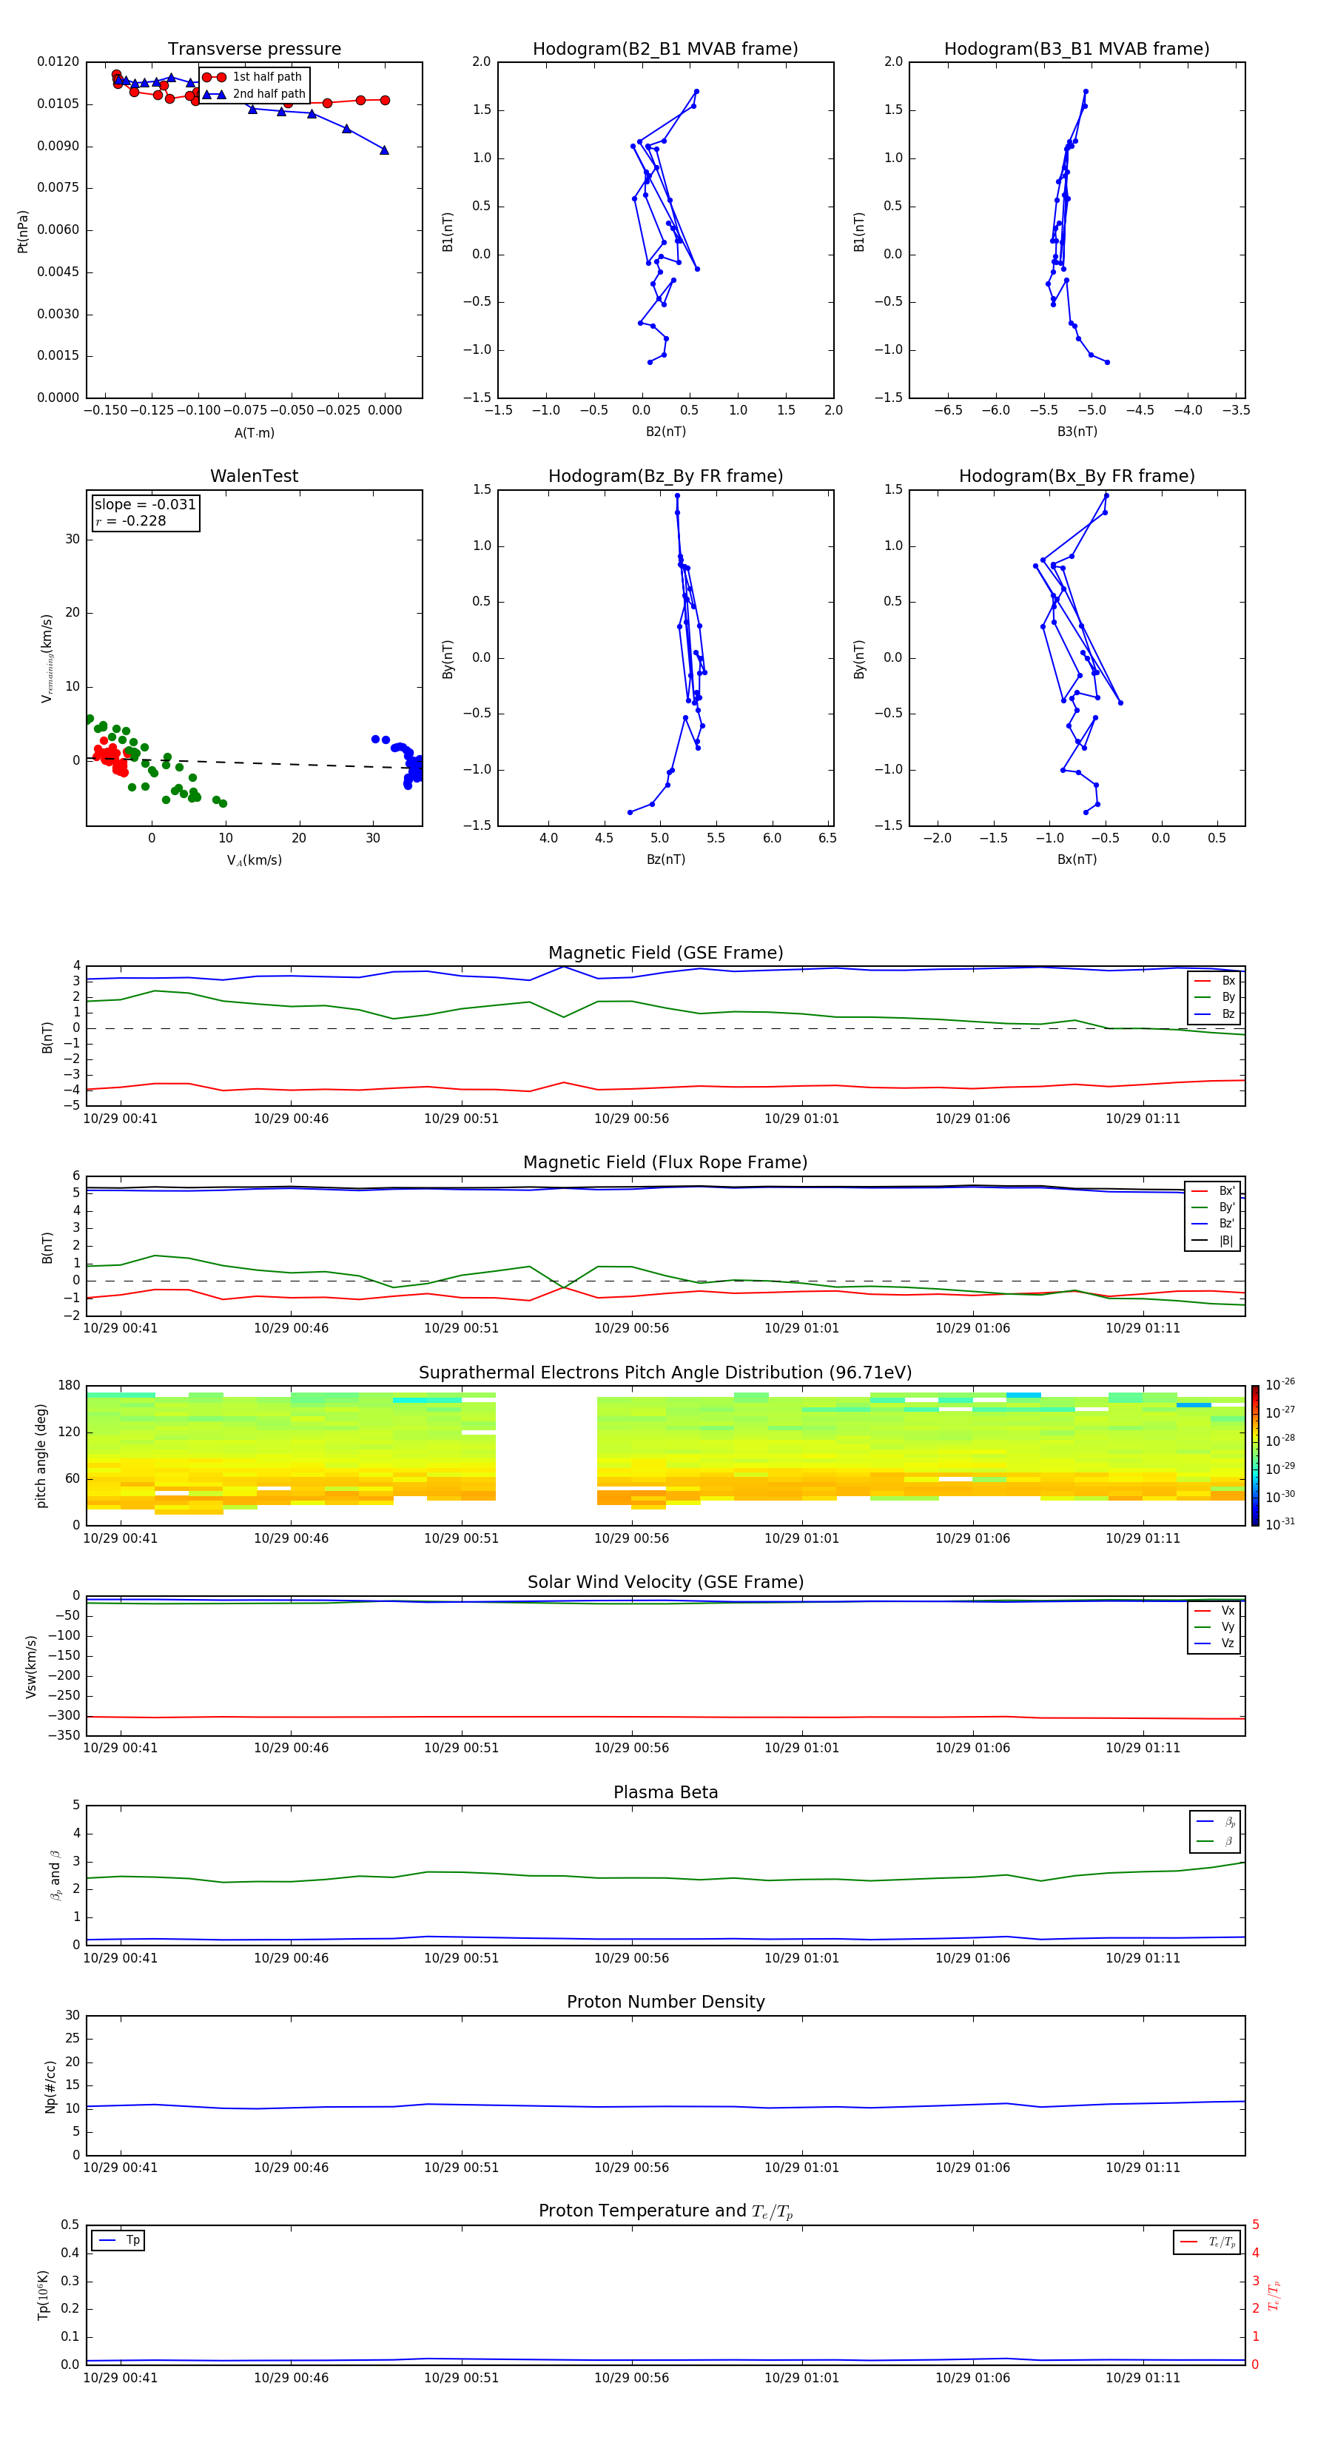The width and height of the screenshot is (1332, 2443).
Task: Click the 'Plasma Beta' plot title
Action: [665, 1792]
